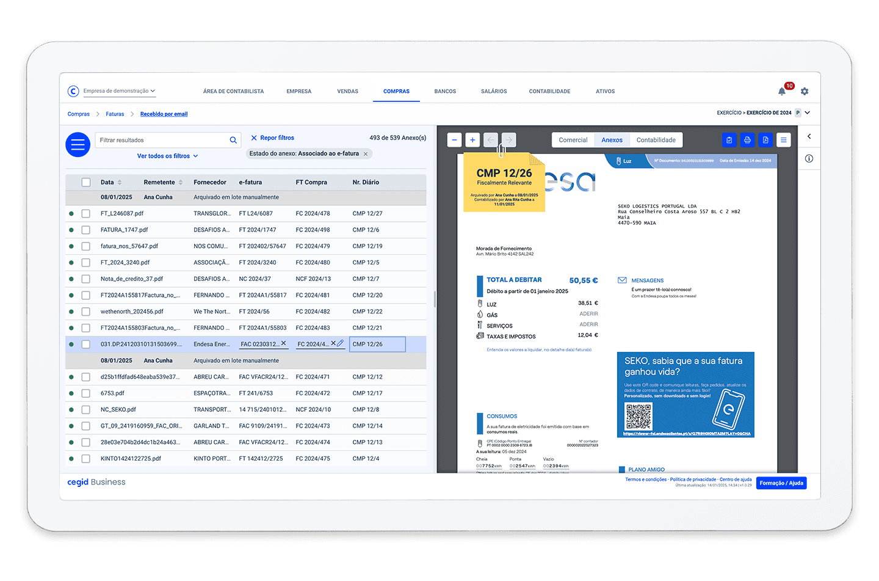Zoom out the document preview
The width and height of the screenshot is (879, 581).
tap(454, 140)
